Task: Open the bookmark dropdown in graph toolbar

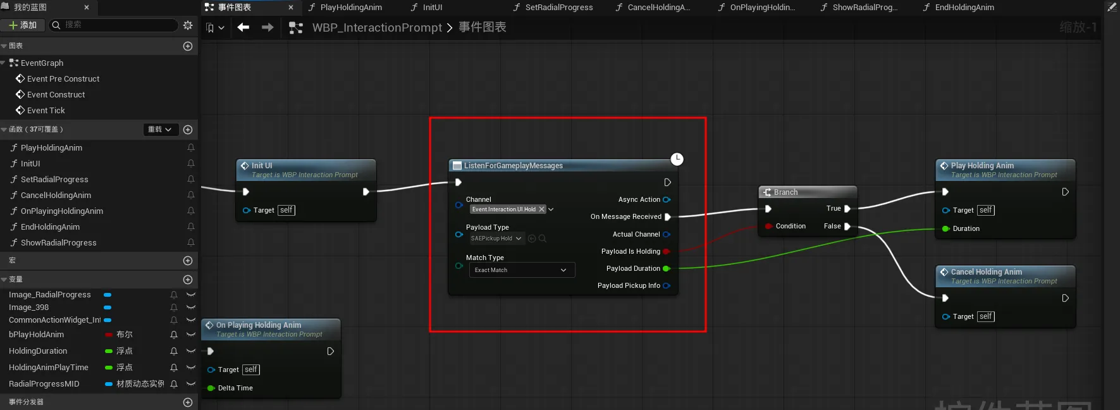Action: tap(216, 28)
